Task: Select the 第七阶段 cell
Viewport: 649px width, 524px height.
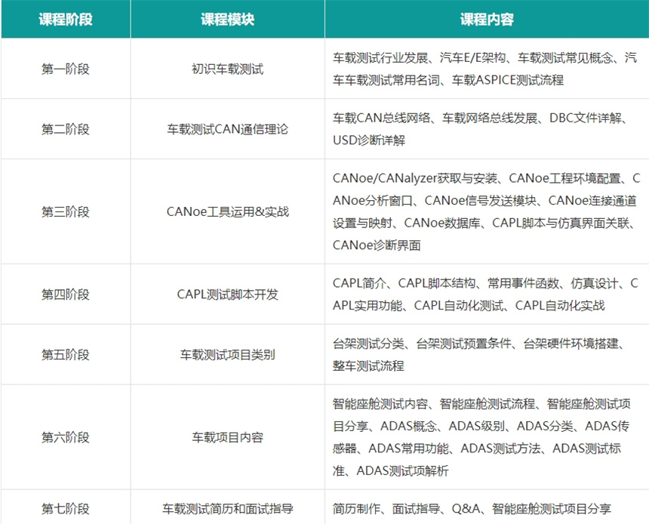Action: pos(66,508)
